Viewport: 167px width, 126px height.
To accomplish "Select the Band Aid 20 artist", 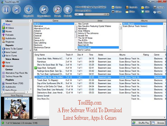I will (x=83, y=45).
